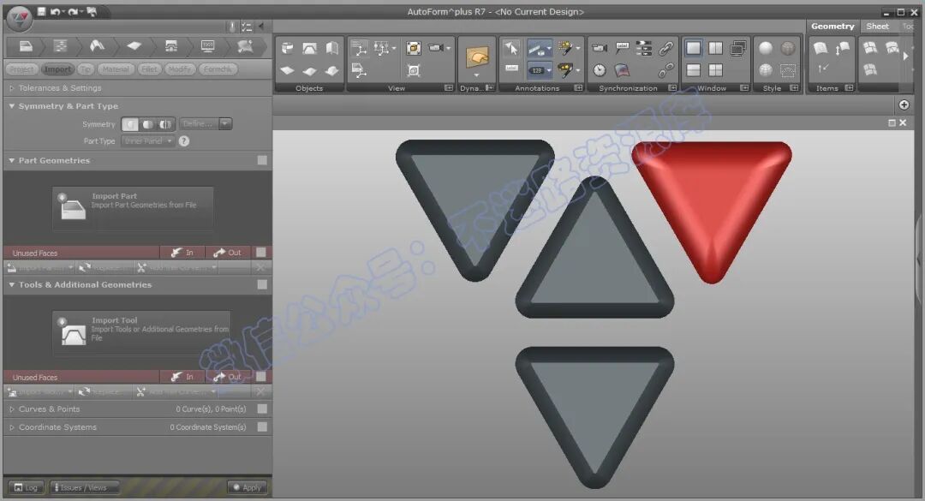The height and width of the screenshot is (501, 925).
Task: Add a new view with the plus icon
Action: coord(904,104)
